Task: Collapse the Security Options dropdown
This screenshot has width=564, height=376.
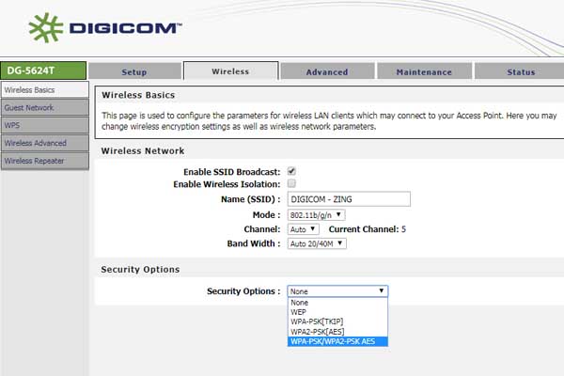Action: (x=337, y=291)
